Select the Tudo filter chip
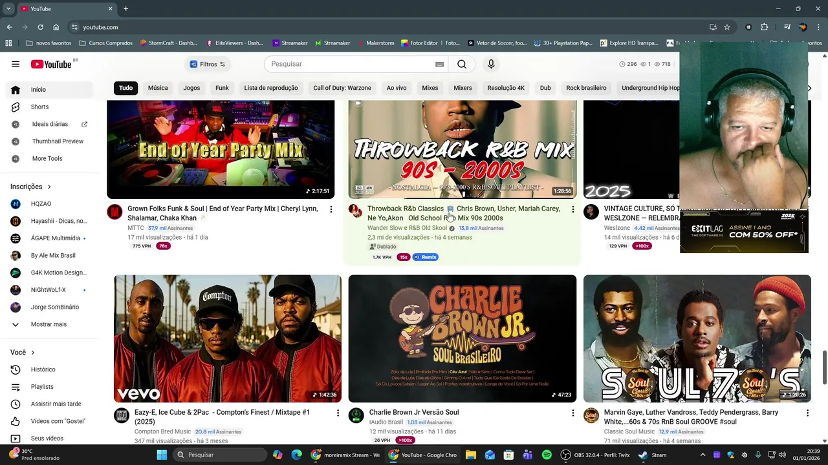 click(x=126, y=88)
